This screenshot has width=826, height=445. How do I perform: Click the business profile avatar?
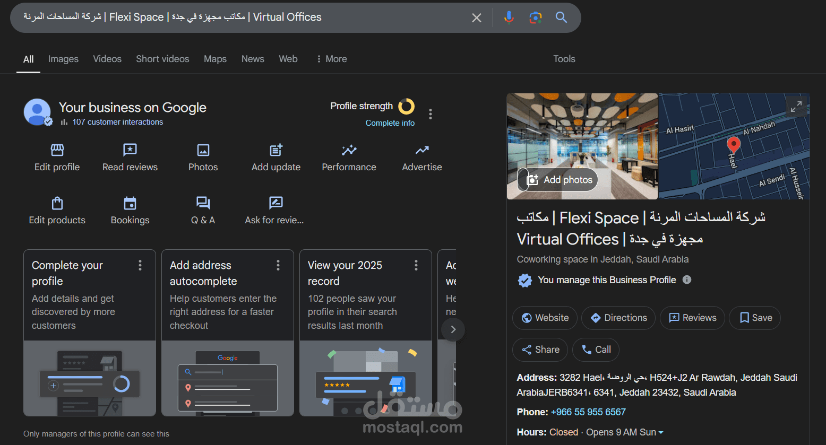tap(38, 112)
